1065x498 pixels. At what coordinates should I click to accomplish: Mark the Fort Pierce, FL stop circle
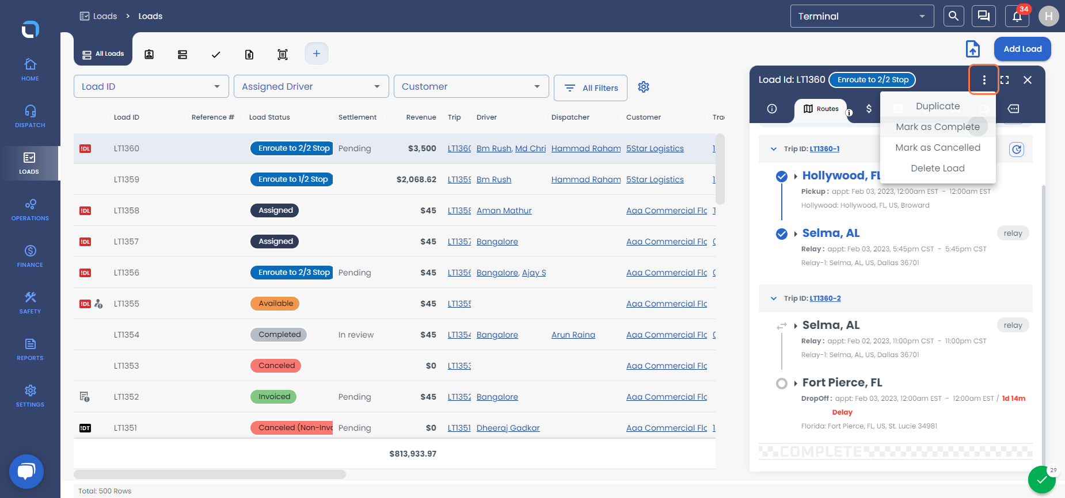point(782,384)
